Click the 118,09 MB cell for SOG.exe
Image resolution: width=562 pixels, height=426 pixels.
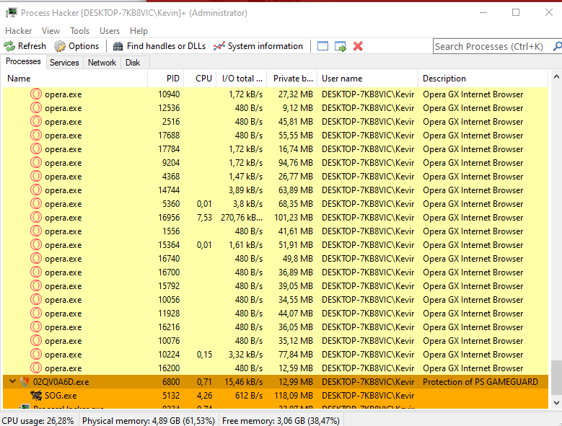[294, 395]
